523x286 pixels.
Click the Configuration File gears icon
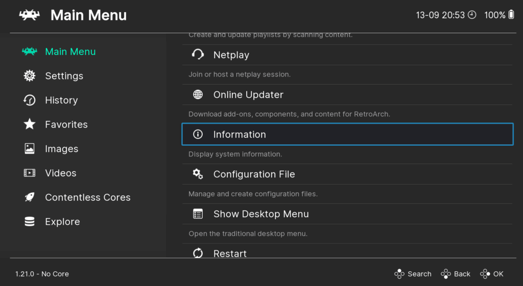click(198, 174)
